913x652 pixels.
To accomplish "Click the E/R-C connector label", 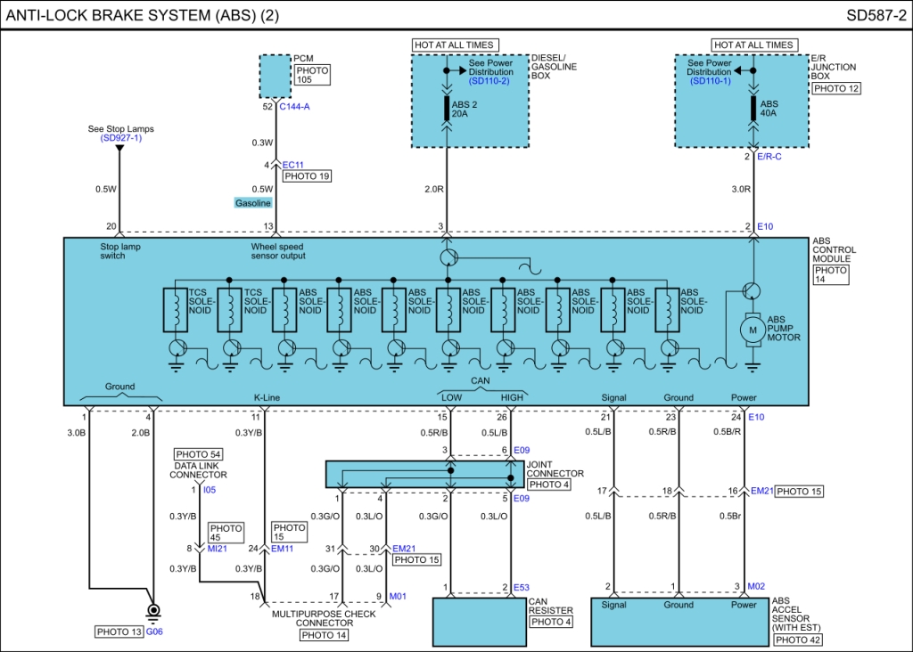I will (769, 157).
